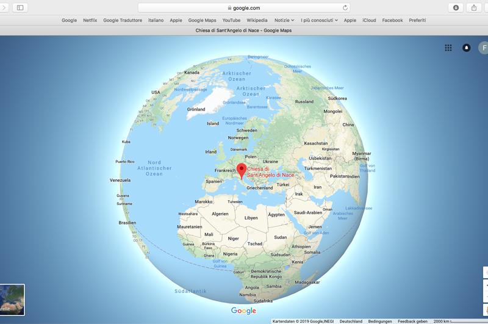The width and height of the screenshot is (488, 324).
Task: Click the 2000 km scale bar
Action: point(461,321)
